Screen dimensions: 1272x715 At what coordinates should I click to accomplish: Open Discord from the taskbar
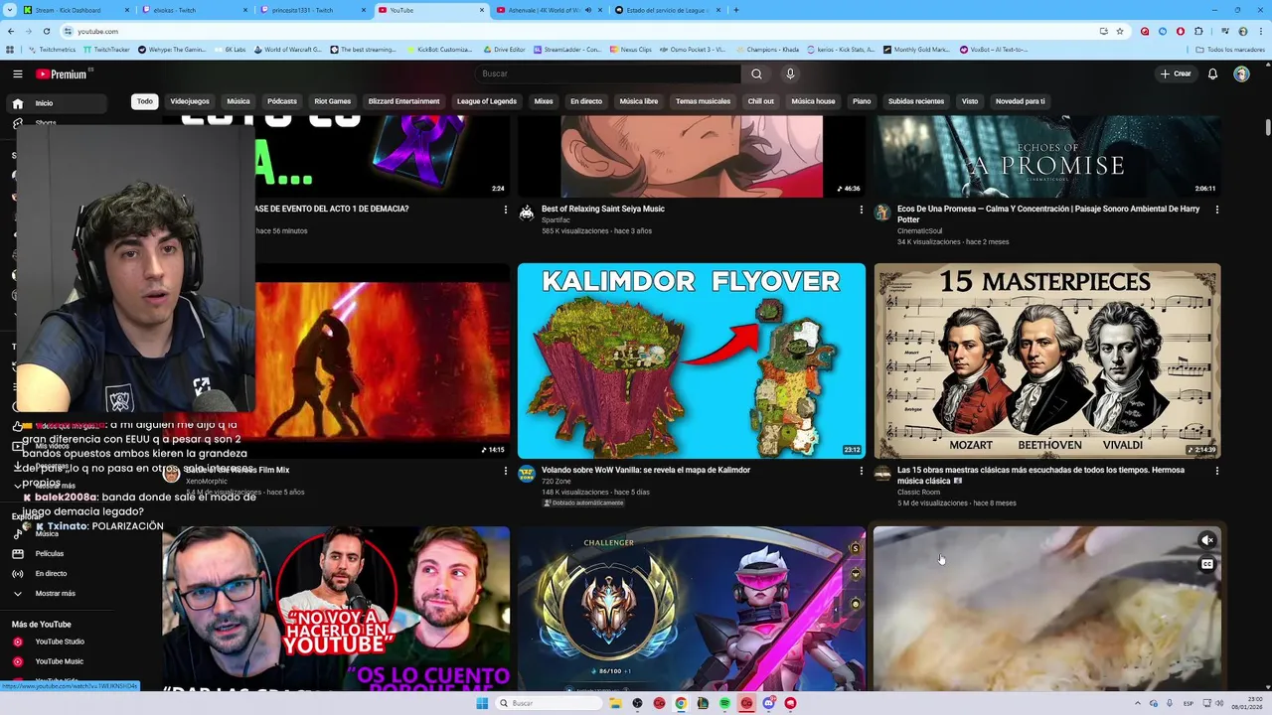coord(768,703)
